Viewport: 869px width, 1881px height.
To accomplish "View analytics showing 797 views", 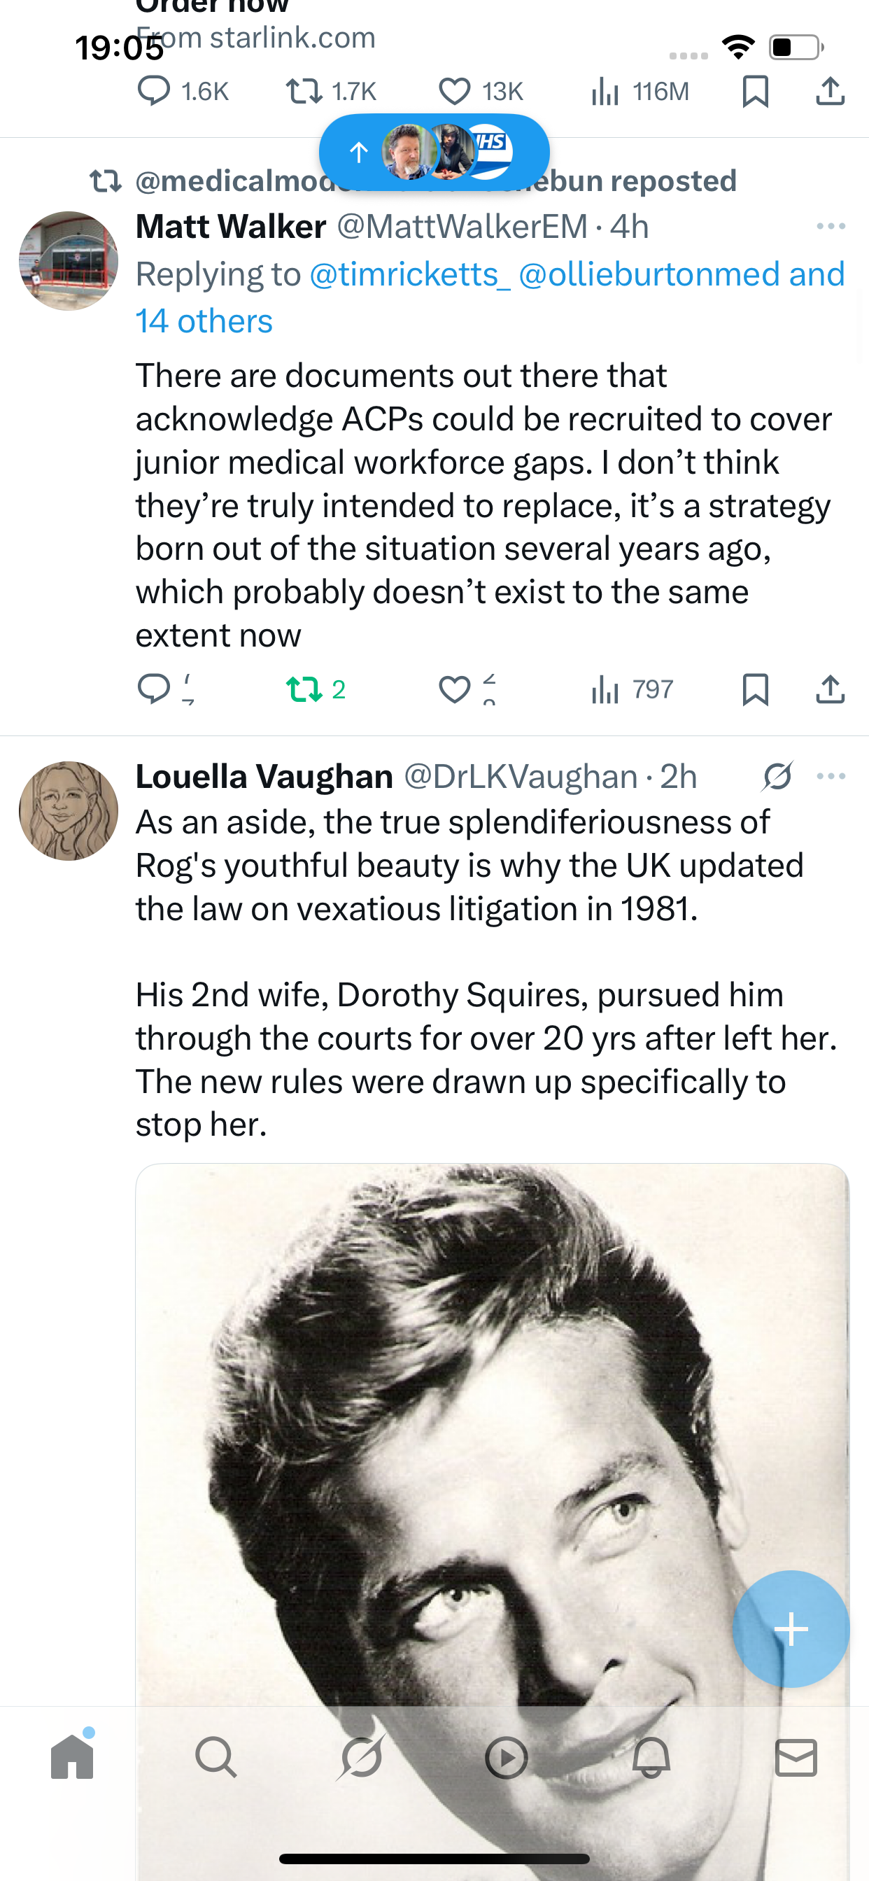I will pyautogui.click(x=633, y=689).
